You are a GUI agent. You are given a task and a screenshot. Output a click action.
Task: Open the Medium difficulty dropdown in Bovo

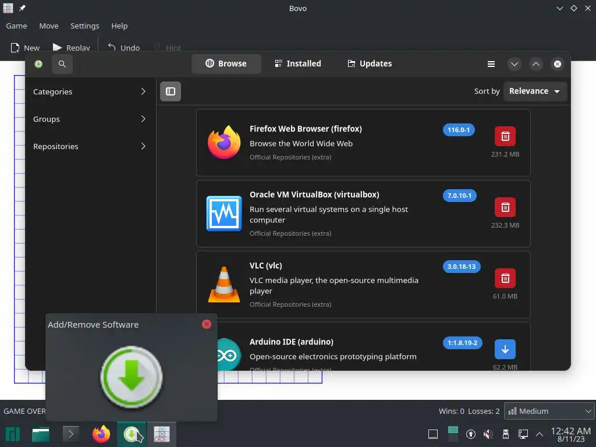point(548,411)
